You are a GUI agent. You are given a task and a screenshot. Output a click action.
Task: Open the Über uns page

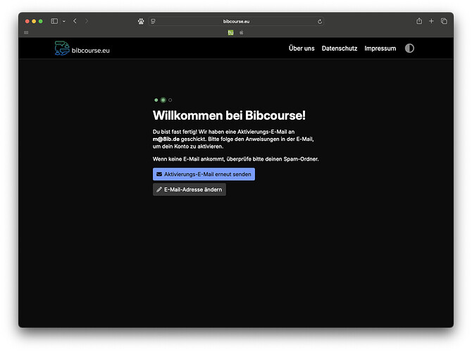[302, 49]
